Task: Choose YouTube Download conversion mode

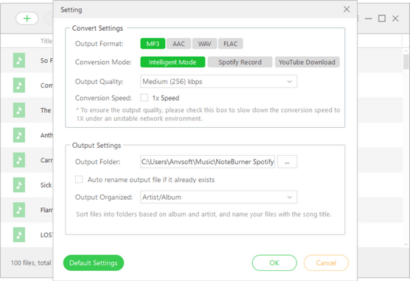Action: (307, 62)
